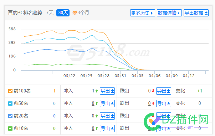The image size is (215, 136).
Task: Click the 变化 value 0 in 前50名 row
Action: pyautogui.click(x=200, y=103)
